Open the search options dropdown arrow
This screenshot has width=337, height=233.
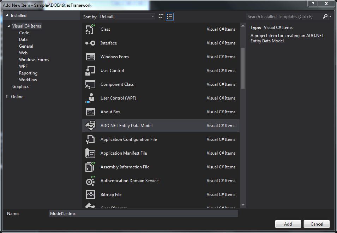(330, 17)
